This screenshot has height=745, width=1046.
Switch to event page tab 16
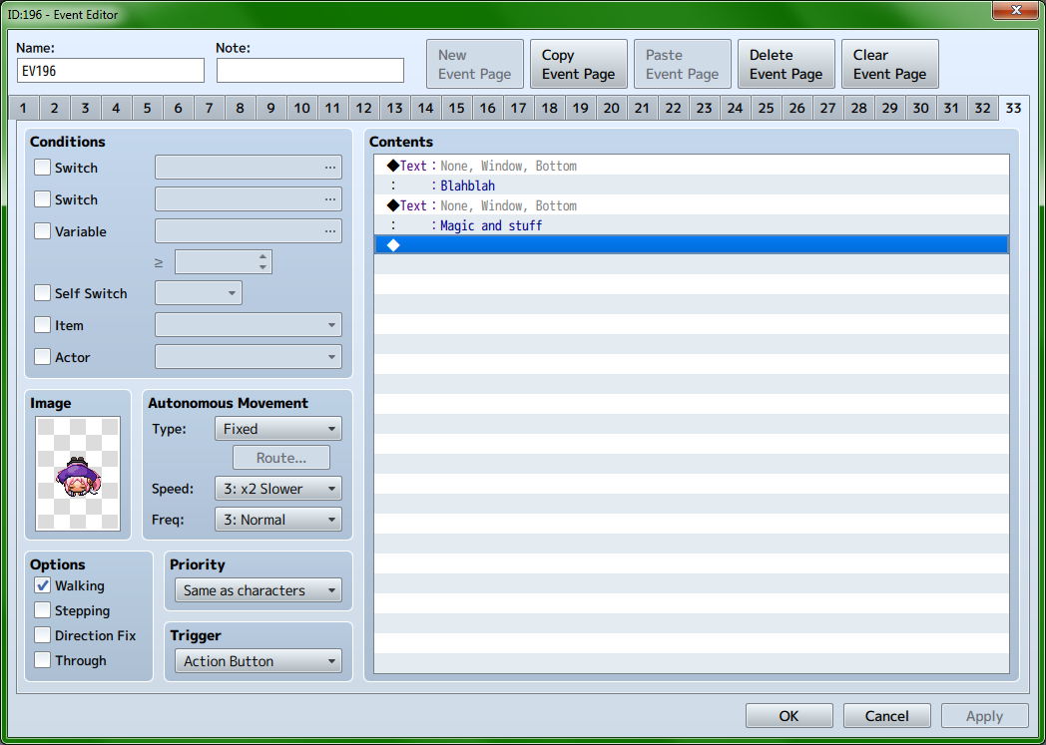pos(488,108)
